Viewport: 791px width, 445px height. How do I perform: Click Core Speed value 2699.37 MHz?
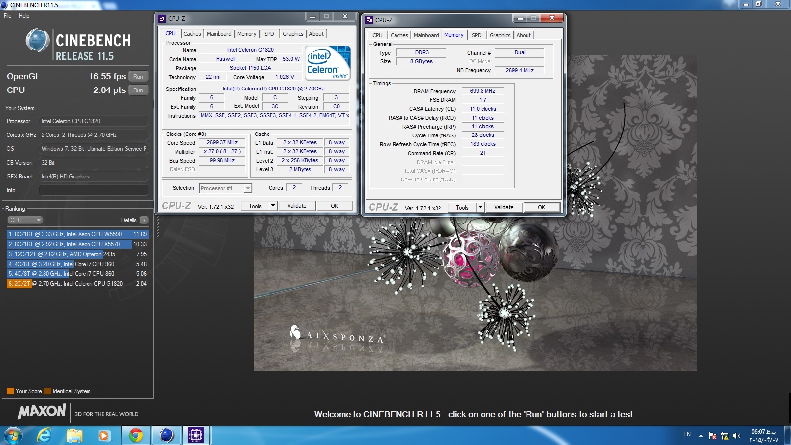coord(222,142)
